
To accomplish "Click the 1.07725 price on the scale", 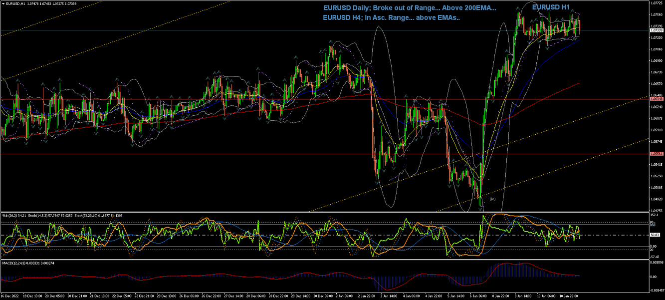I will pos(656,3).
